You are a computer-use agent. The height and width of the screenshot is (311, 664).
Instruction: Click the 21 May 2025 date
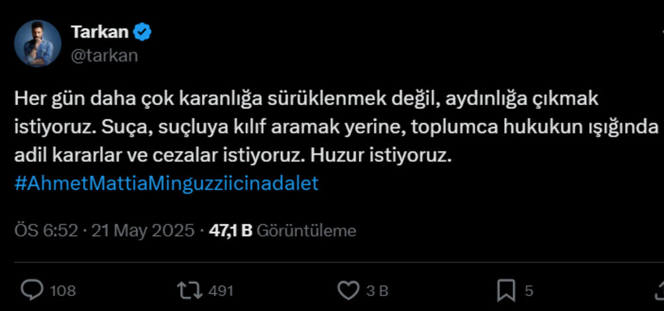[x=143, y=230]
